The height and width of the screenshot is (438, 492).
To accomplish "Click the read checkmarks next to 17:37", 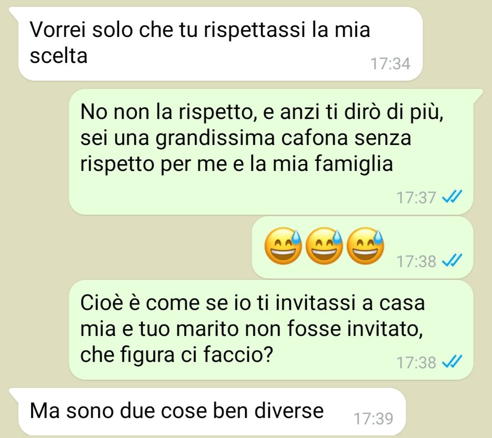I will point(452,197).
